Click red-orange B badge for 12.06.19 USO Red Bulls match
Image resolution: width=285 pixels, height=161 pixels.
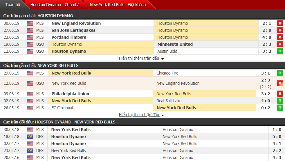tap(280, 83)
